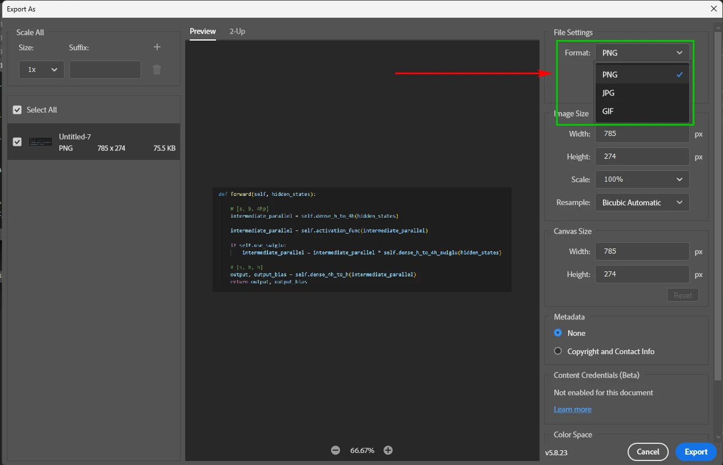The image size is (723, 465).
Task: Choose PNG from the format list
Action: pos(642,74)
